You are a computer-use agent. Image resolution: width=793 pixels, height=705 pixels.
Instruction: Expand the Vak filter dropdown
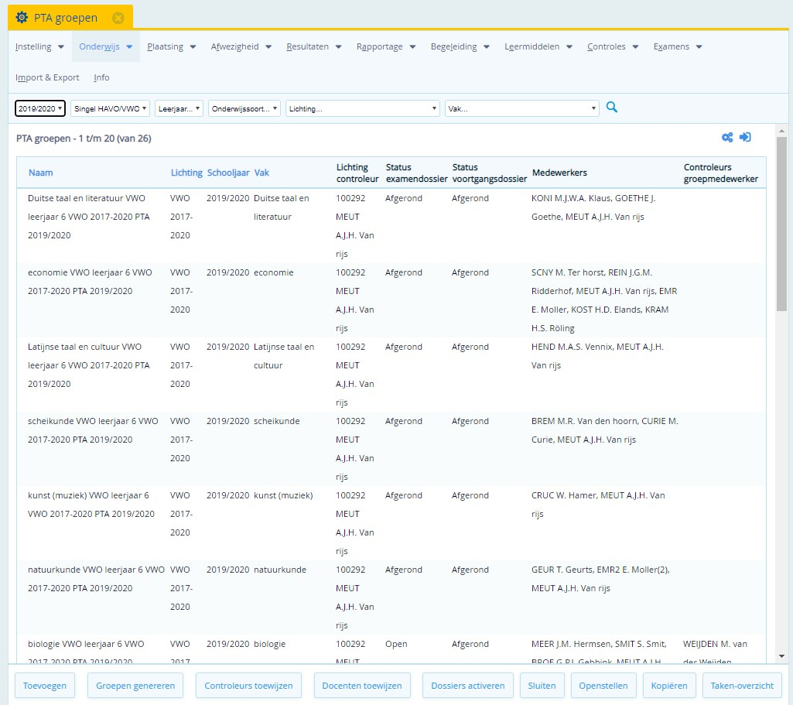tap(522, 108)
